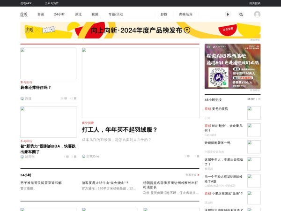Click author avatar icon next to 定焦One
The image size is (281, 211).
[x=84, y=156]
